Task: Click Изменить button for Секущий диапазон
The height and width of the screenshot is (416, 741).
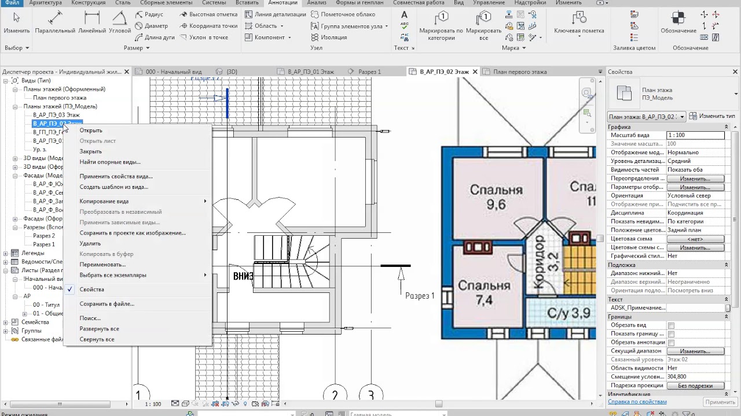Action: [695, 351]
